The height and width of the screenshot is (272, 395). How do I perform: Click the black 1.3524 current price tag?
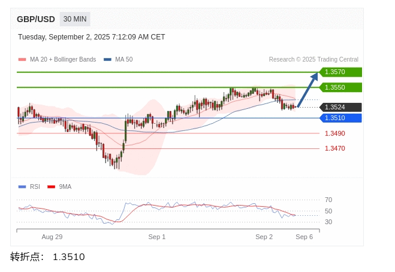[340, 107]
